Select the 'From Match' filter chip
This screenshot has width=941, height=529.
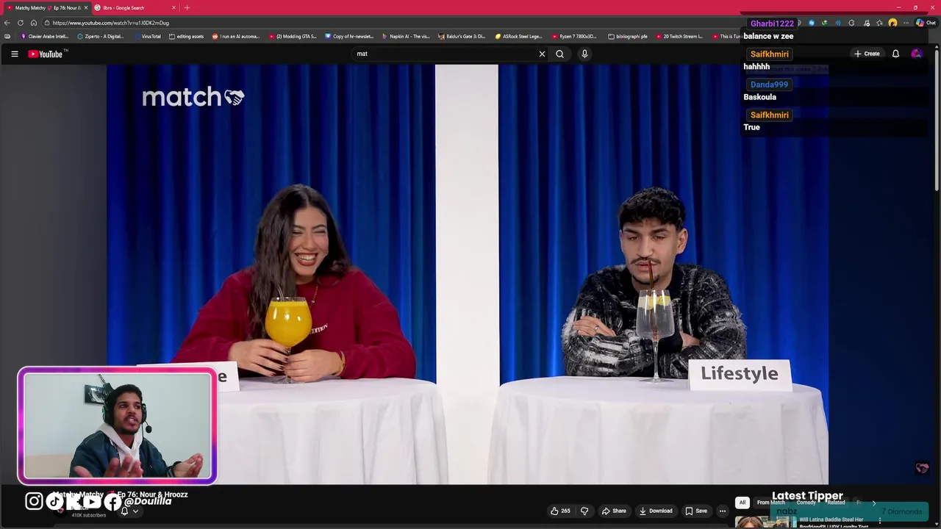(771, 503)
